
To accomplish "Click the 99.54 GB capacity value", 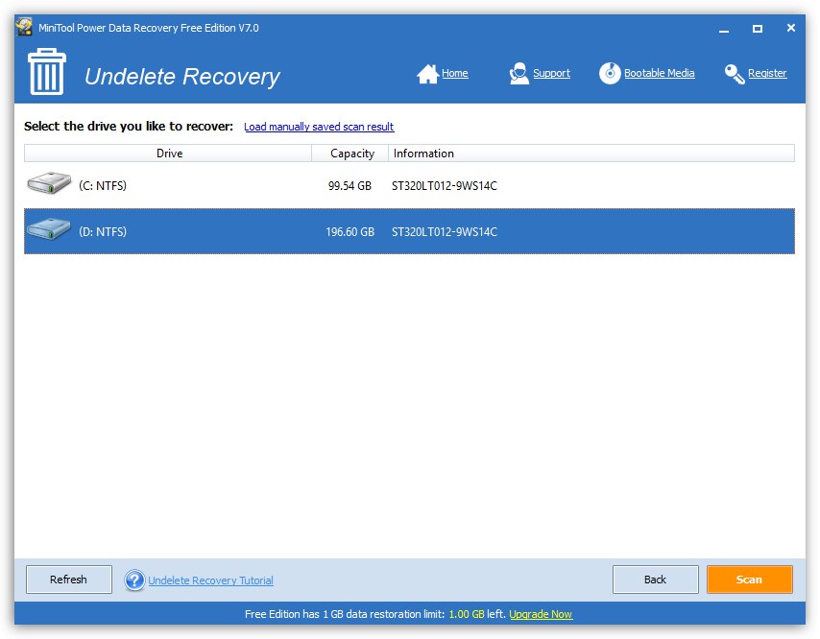I will (350, 185).
